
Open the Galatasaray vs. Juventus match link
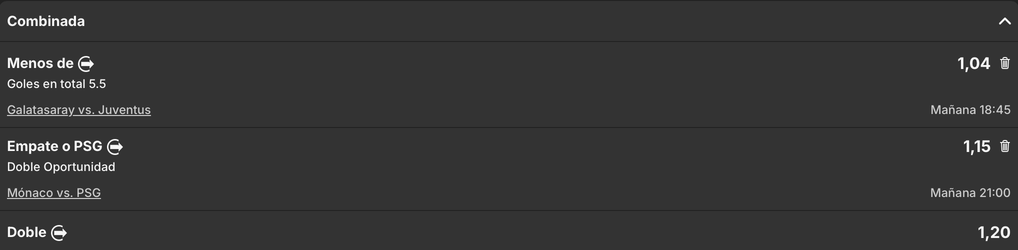79,110
